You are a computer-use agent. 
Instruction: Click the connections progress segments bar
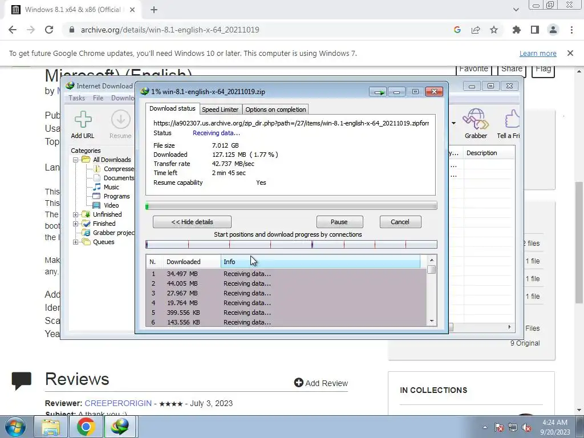click(x=291, y=244)
